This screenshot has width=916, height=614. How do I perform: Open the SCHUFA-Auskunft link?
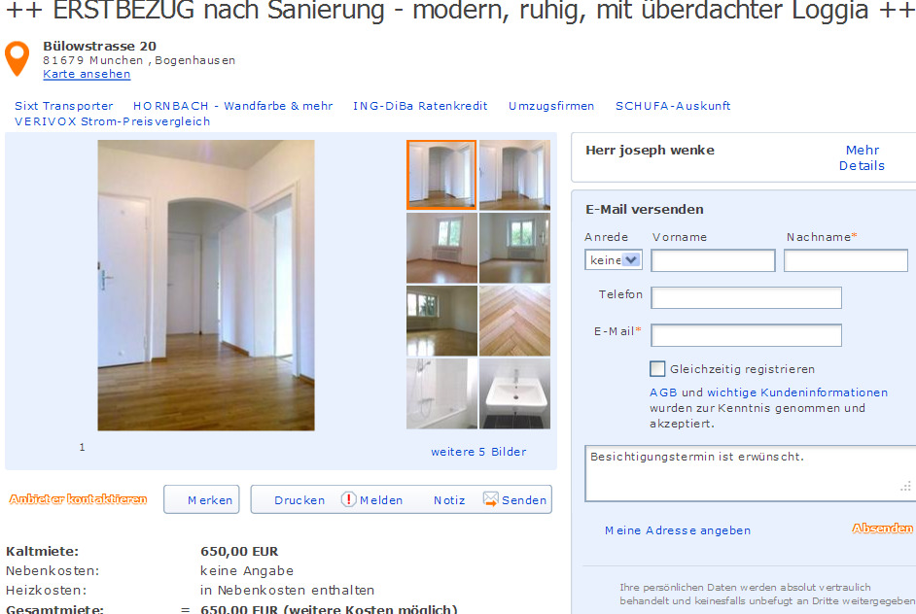pos(673,106)
